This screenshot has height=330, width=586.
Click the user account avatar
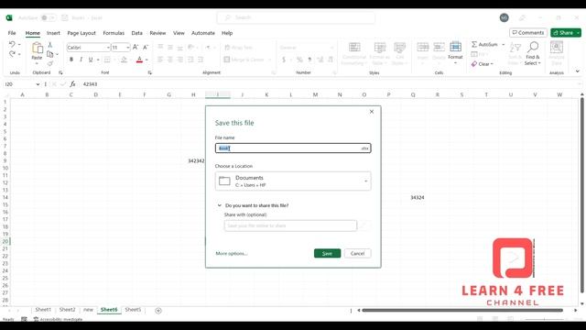pos(504,17)
